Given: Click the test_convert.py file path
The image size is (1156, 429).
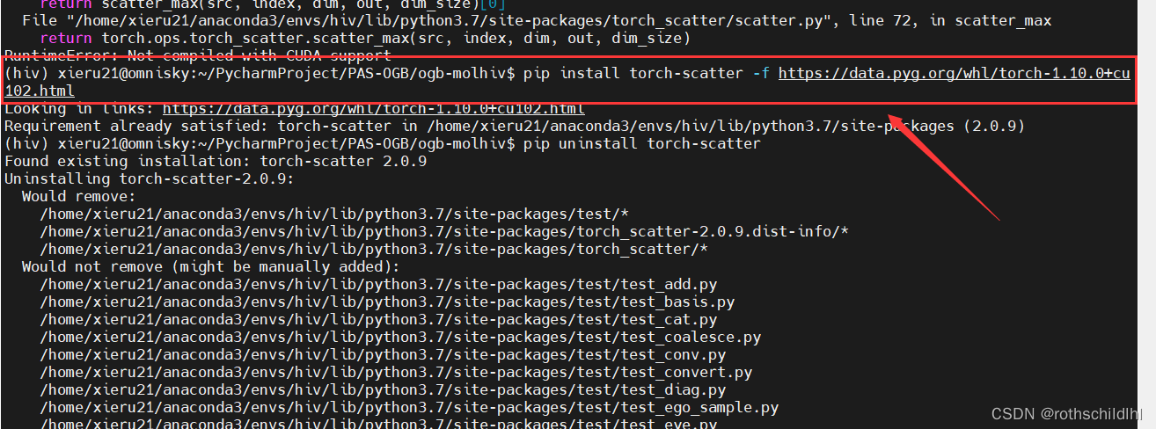Looking at the screenshot, I should pyautogui.click(x=396, y=373).
